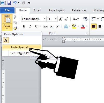The image size is (104, 103).
Task: Switch to the Insert tab
Action: click(x=38, y=10)
